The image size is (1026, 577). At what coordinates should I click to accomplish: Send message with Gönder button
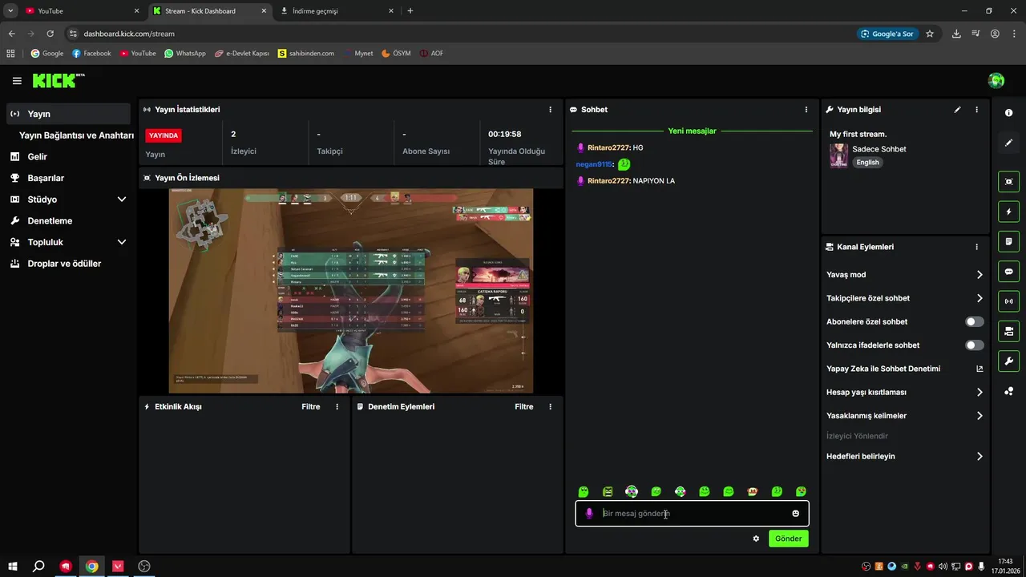click(x=788, y=539)
